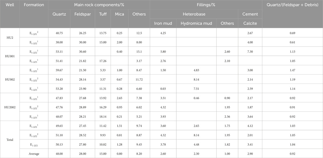Select the Formation column header
The height and width of the screenshot is (158, 323).
tap(34, 5)
